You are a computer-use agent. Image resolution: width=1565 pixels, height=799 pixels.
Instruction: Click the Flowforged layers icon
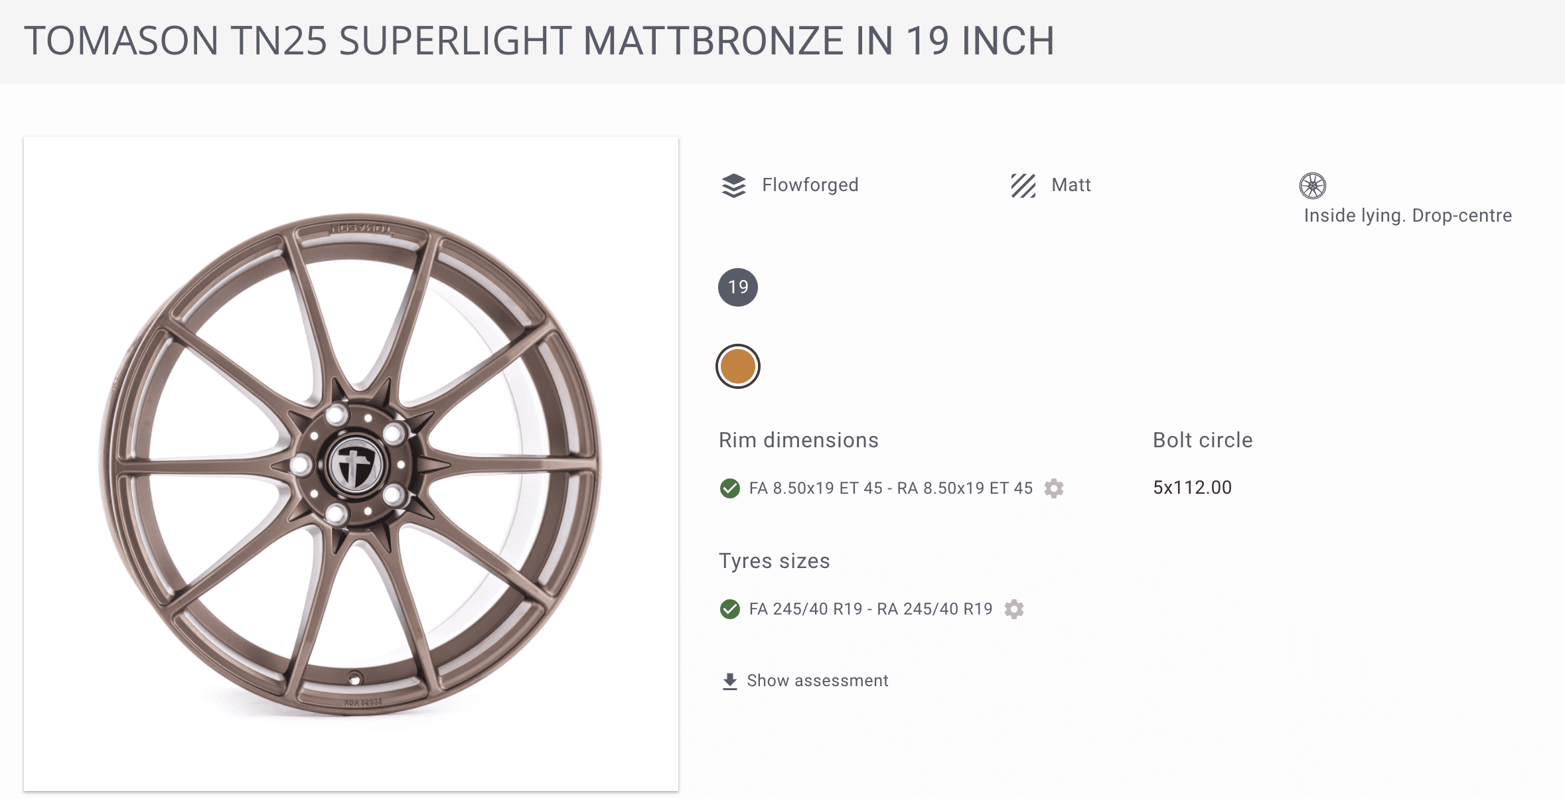point(733,186)
